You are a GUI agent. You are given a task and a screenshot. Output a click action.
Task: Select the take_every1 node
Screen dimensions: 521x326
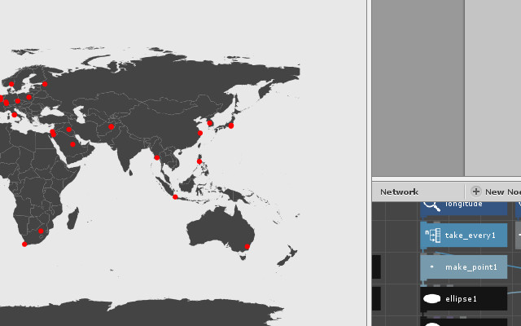pos(463,236)
